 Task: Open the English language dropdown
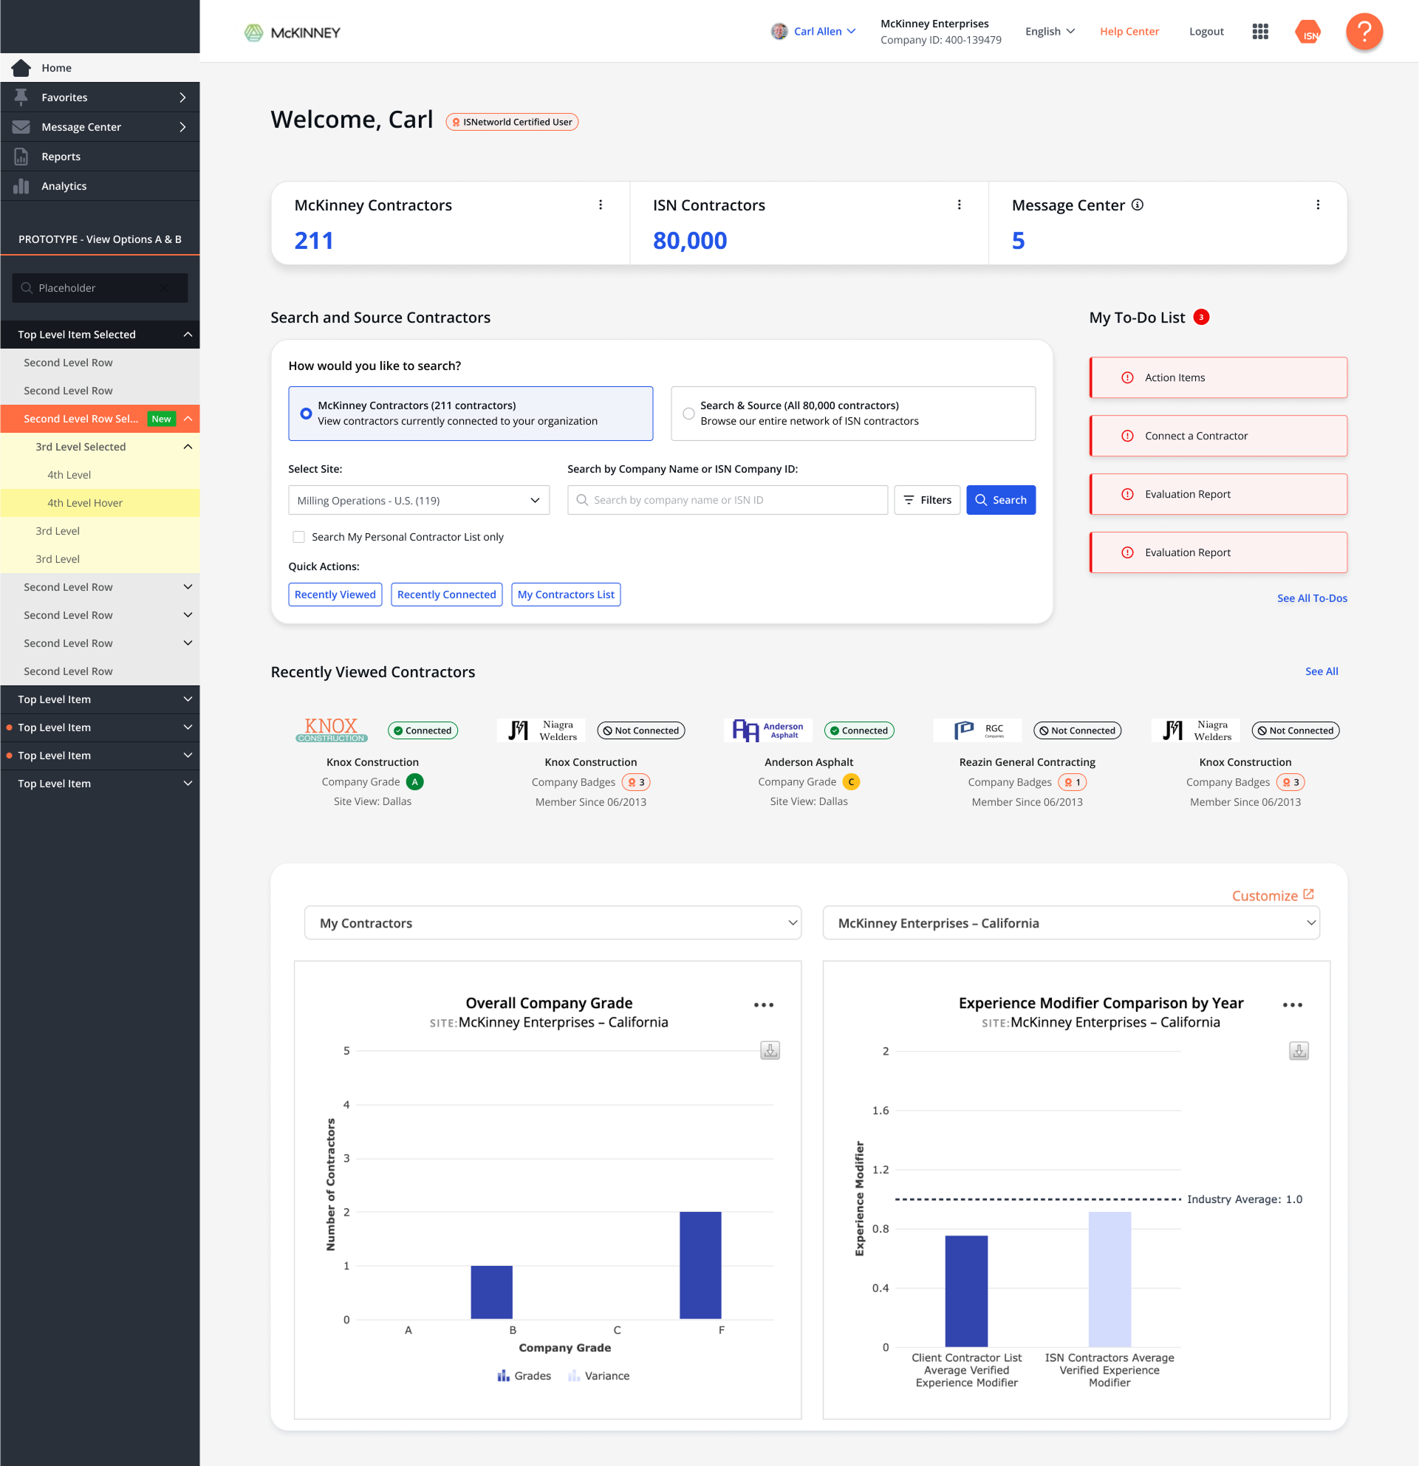[1050, 32]
